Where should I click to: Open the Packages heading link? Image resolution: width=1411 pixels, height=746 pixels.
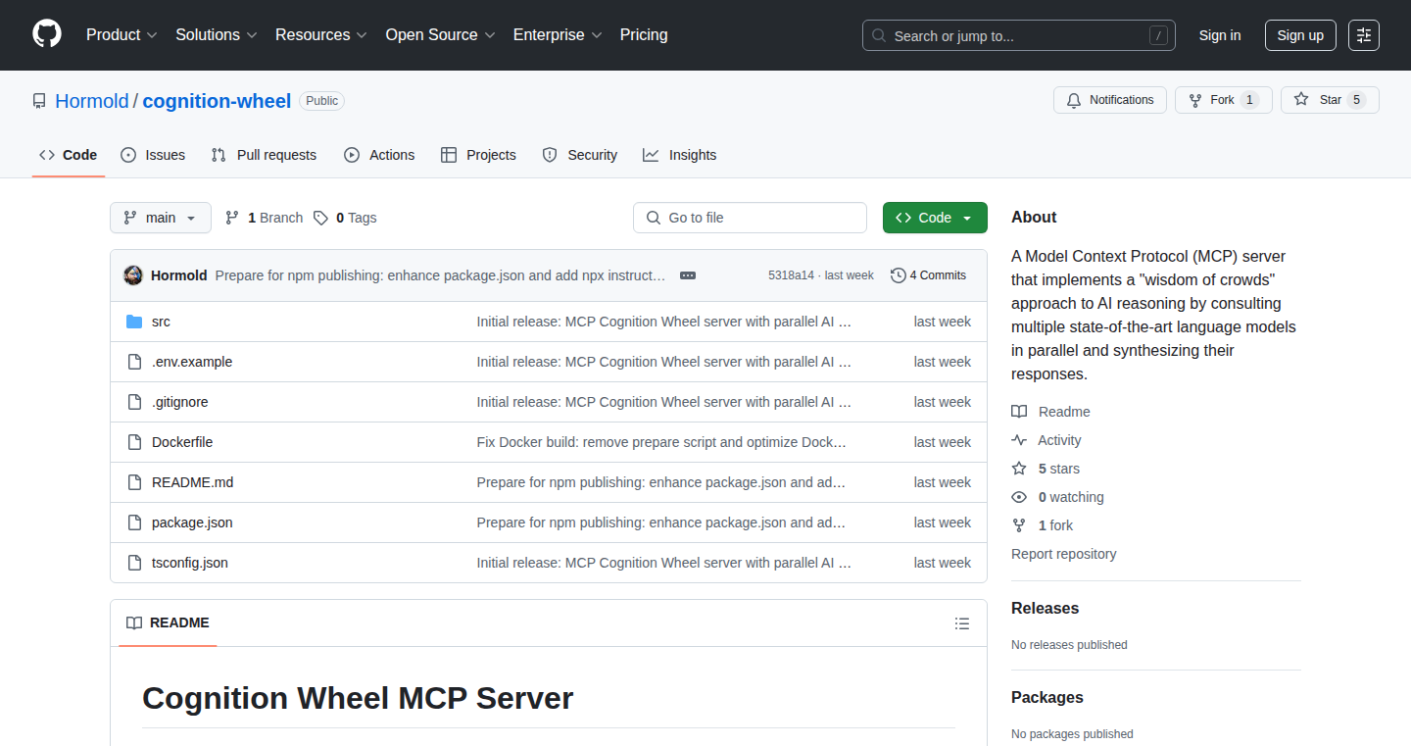tap(1047, 697)
